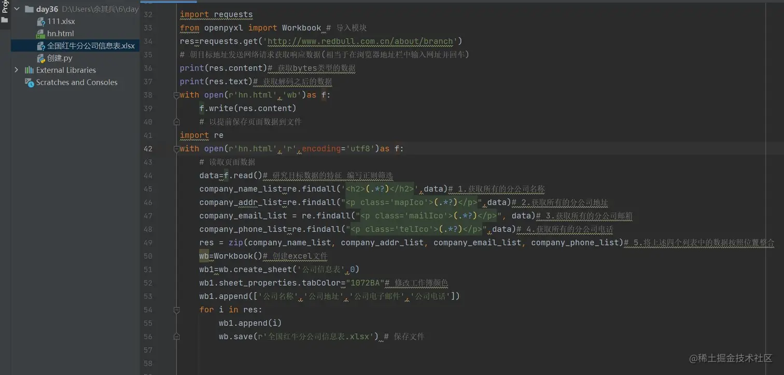Click print(res.text) on line 37
The width and height of the screenshot is (784, 375).
coord(216,81)
